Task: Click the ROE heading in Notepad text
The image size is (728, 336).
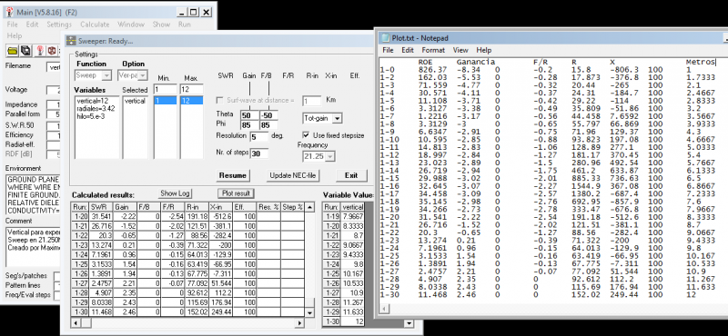Action: (425, 61)
